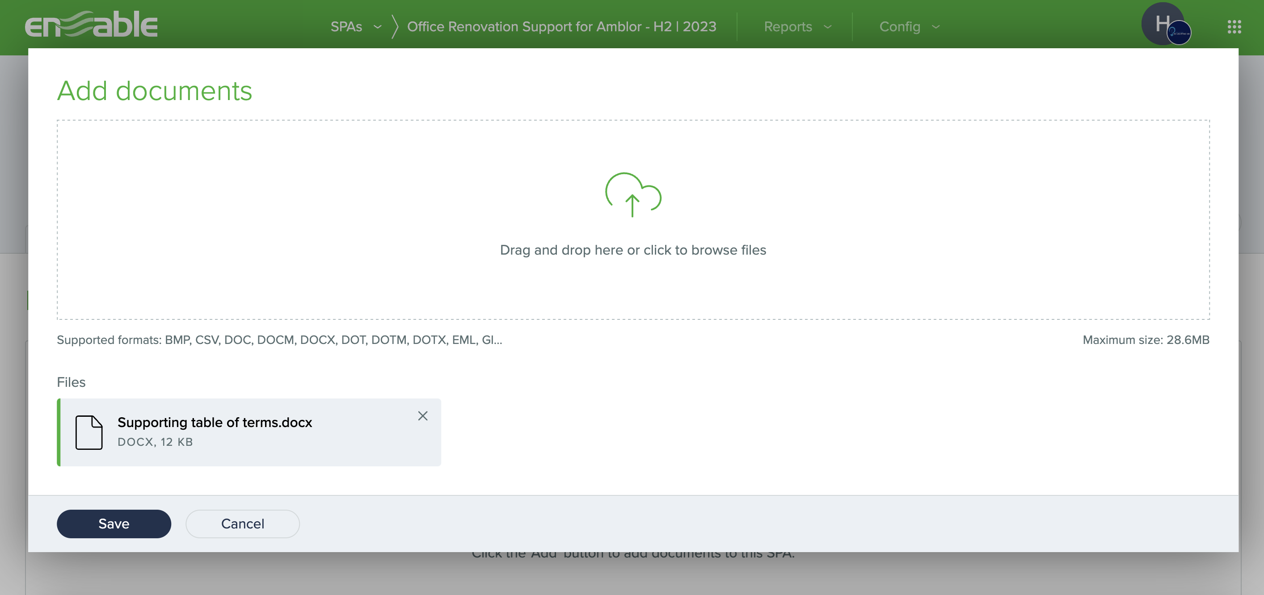Click the breadcrumb separator arrow
This screenshot has width=1264, height=595.
pos(395,26)
